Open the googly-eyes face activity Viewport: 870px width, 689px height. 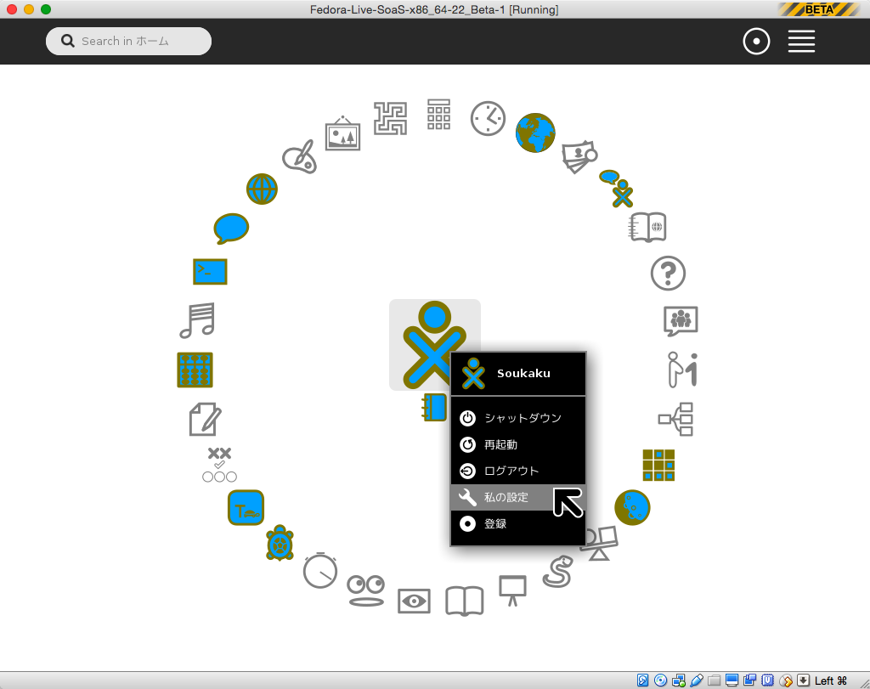point(365,590)
